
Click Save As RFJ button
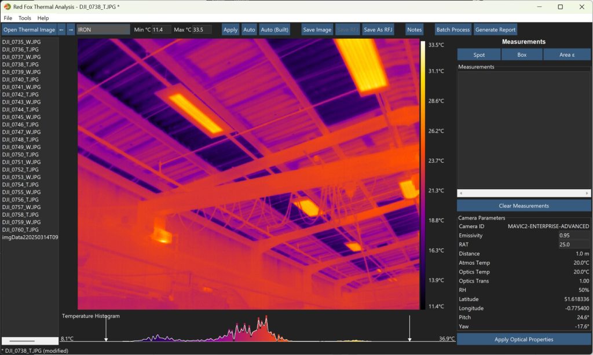(378, 30)
